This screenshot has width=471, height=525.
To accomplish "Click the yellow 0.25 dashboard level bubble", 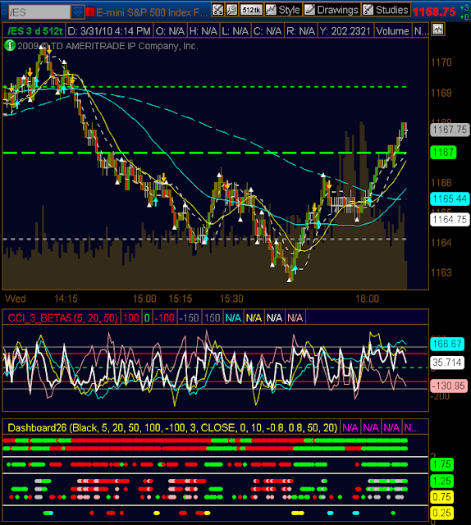I will (441, 513).
